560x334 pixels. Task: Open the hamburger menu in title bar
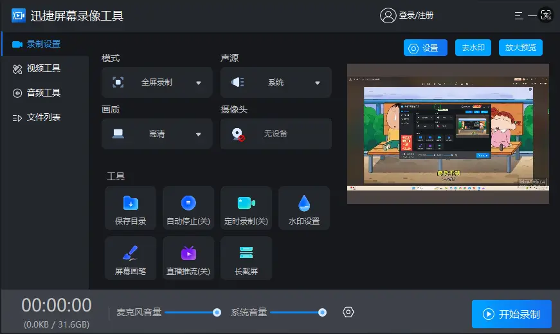519,15
